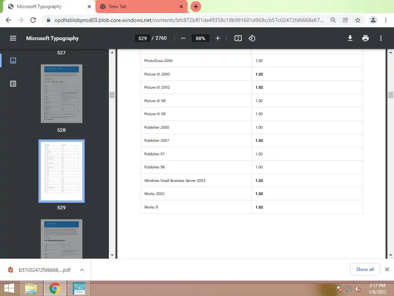The height and width of the screenshot is (296, 394).
Task: Select Publisher 2007 cell
Action: point(196,140)
